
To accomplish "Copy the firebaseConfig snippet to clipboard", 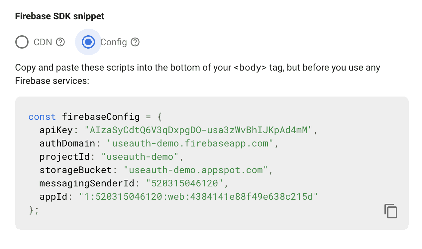I will click(x=391, y=211).
